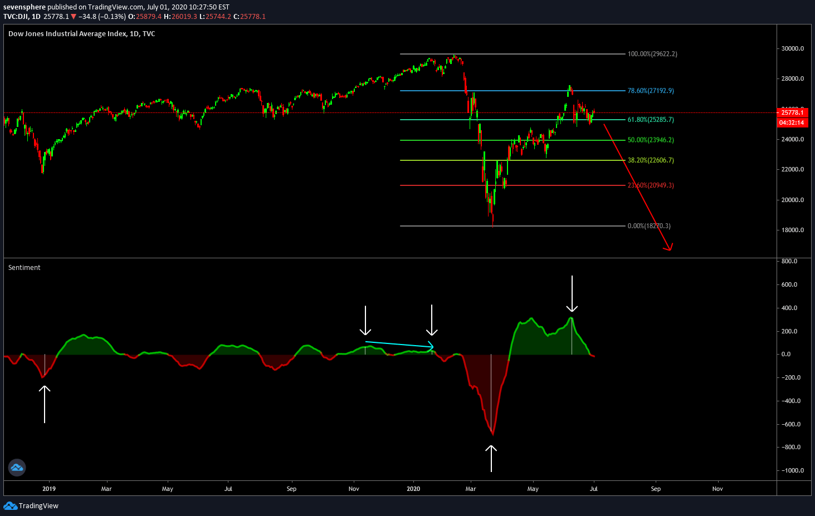Click the 0.0 sentiment axis label

pyautogui.click(x=786, y=354)
